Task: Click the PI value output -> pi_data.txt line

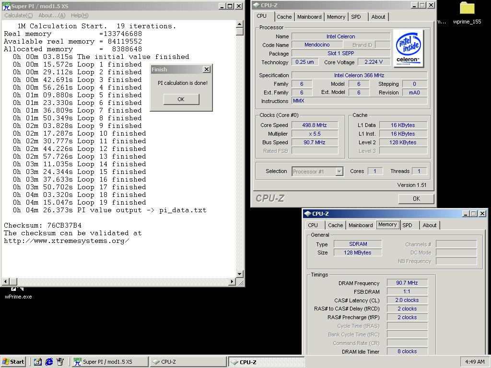Action: click(x=110, y=210)
